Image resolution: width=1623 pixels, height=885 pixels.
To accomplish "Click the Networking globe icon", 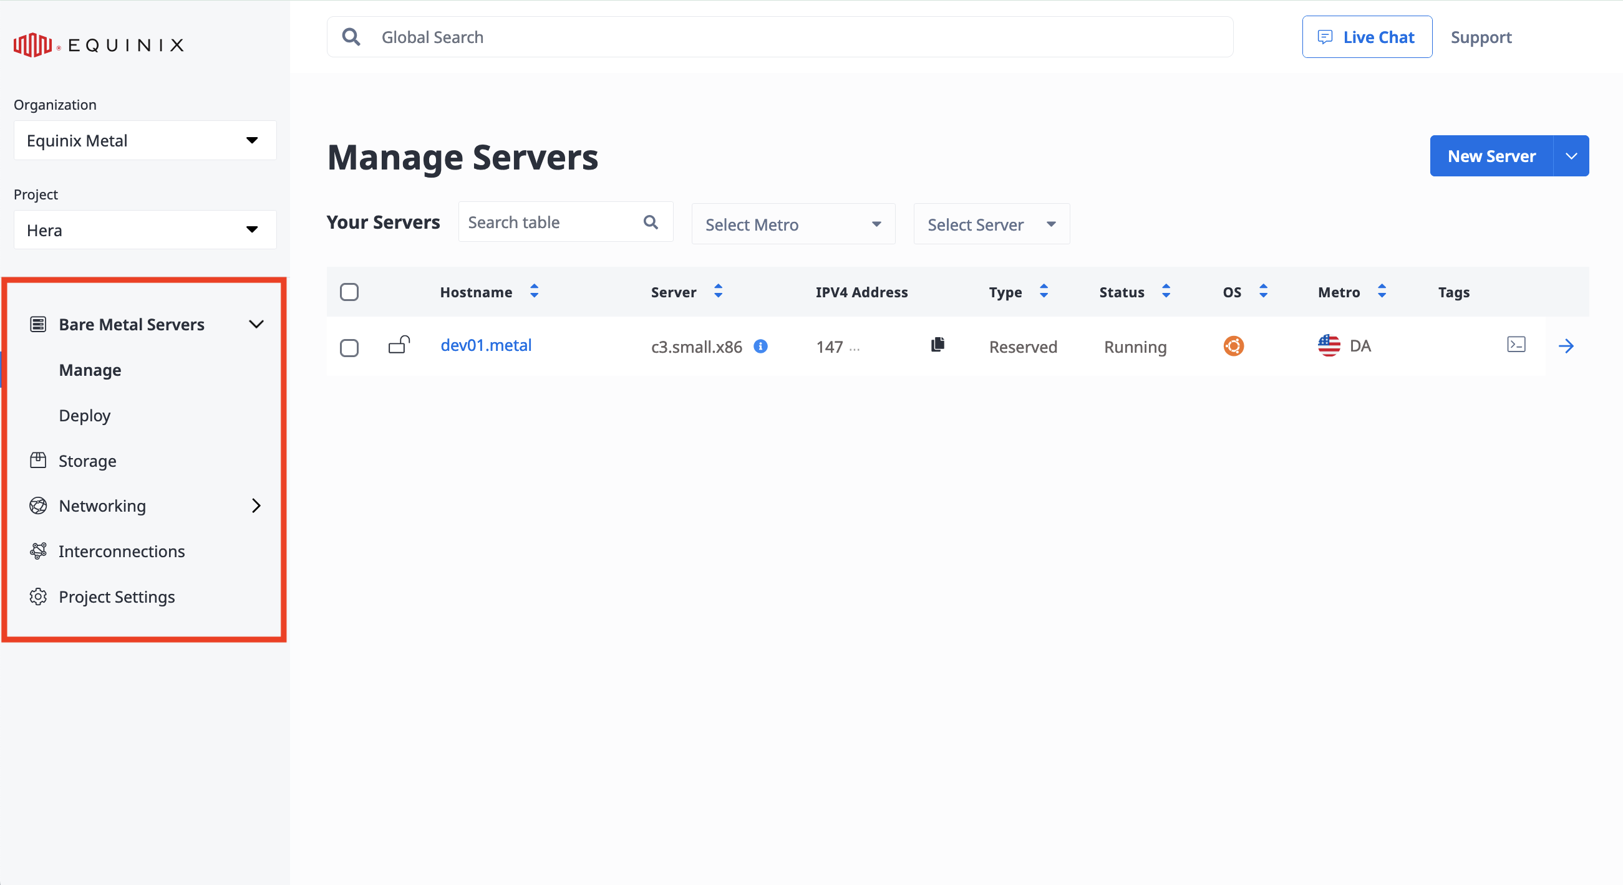I will point(38,505).
